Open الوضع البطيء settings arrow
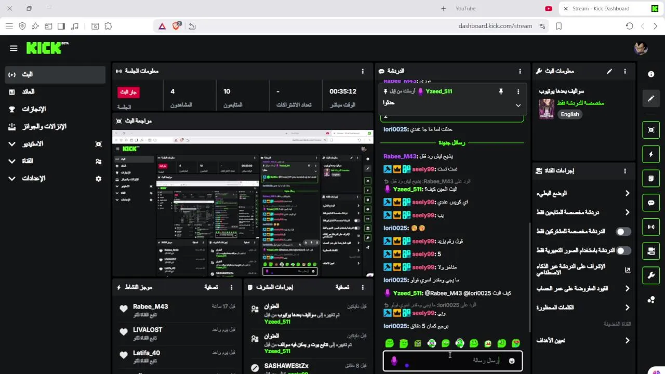The image size is (665, 374). click(627, 193)
